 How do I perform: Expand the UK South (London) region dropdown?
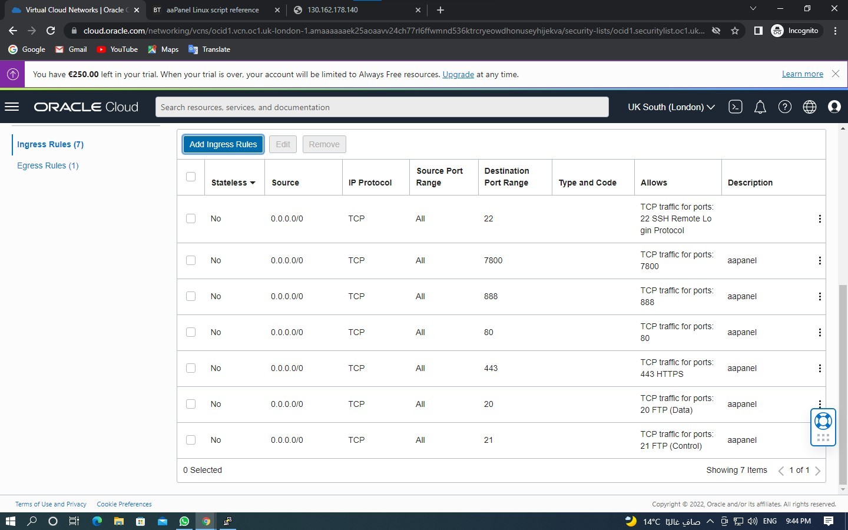pyautogui.click(x=671, y=107)
